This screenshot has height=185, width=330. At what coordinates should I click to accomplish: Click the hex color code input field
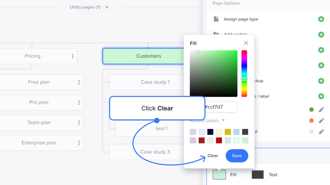[221, 107]
